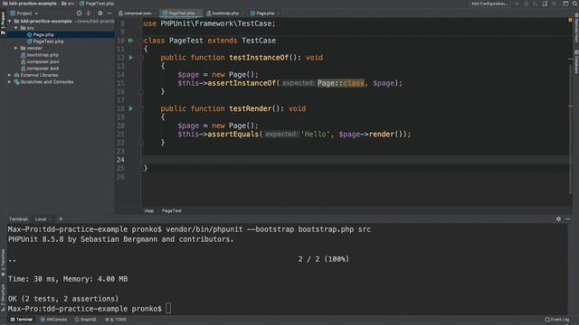Click PageTest.php in navigation bar
Screen dimensions: 579x325
(97, 4)
